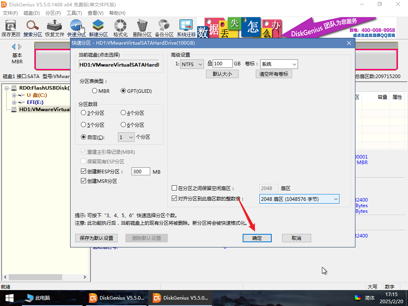Screen dimensions: 408x306
Task: Click the 保存为默认设置 button
Action: click(x=96, y=238)
